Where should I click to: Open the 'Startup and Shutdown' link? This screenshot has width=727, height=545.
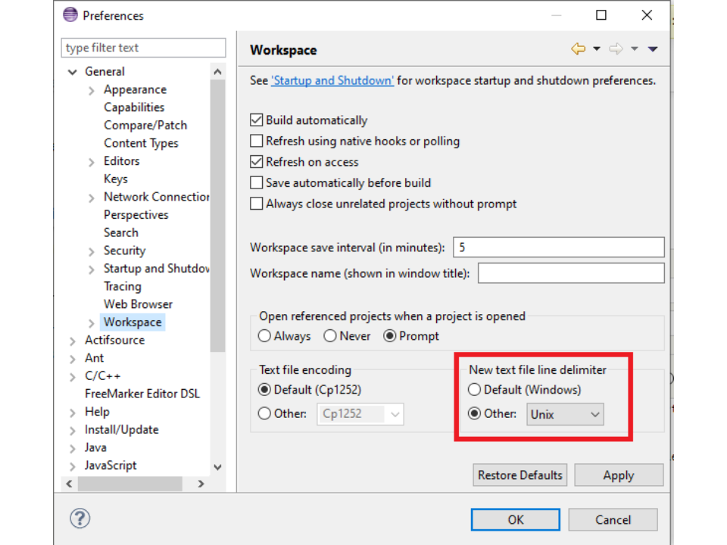click(332, 80)
